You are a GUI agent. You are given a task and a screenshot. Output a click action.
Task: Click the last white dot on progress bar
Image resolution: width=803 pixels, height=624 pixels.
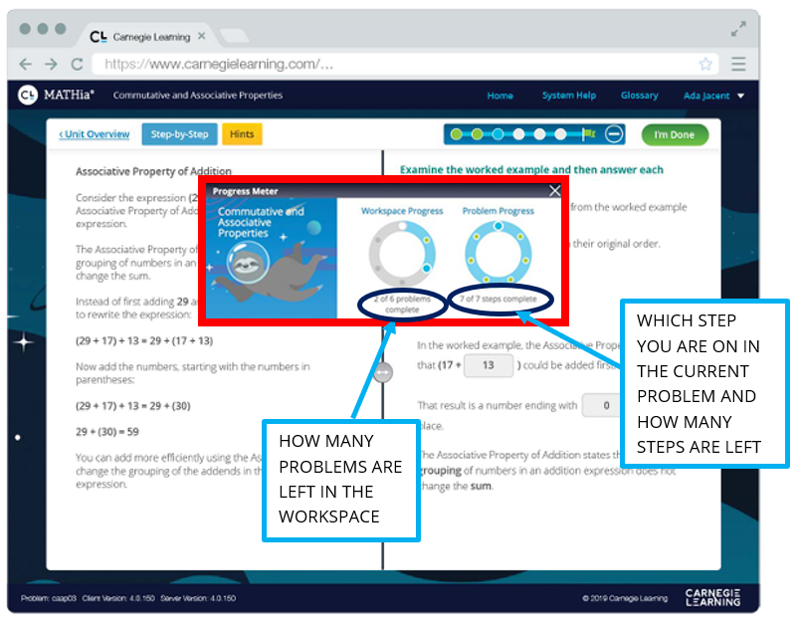560,134
